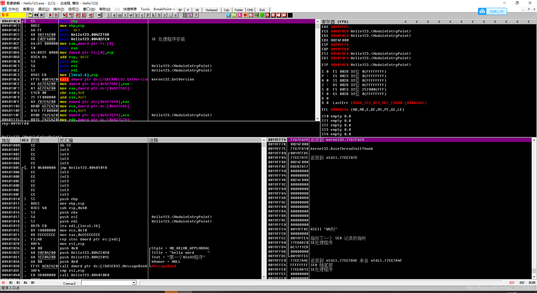Click the Go To Address icon
Viewport: 537px width, 293px height.
point(100,15)
